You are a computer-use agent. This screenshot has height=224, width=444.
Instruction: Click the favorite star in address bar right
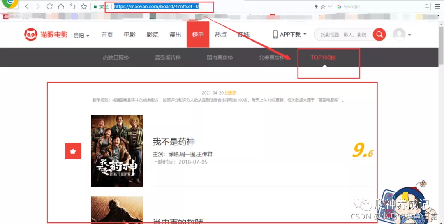pyautogui.click(x=323, y=7)
